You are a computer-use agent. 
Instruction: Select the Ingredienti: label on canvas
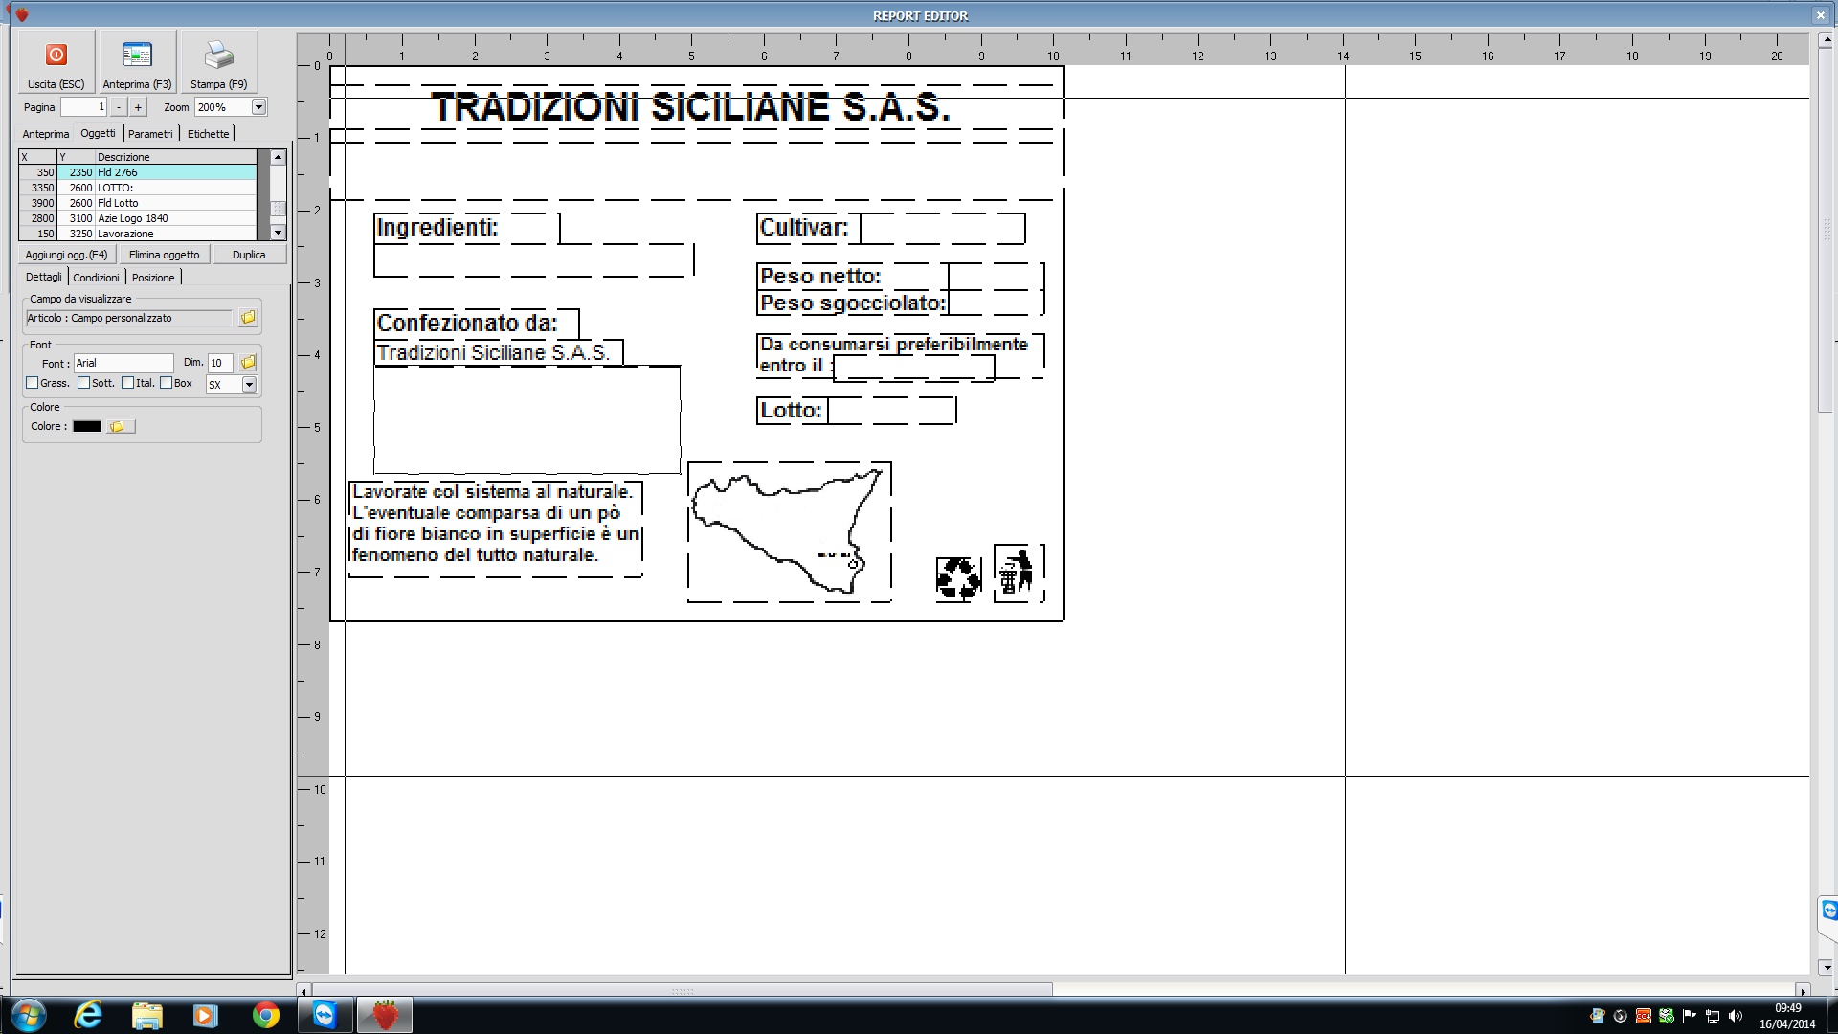point(437,228)
